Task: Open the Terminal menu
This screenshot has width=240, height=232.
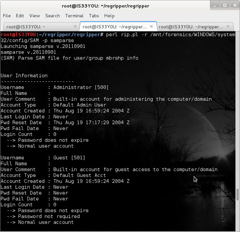Action: coord(74,16)
